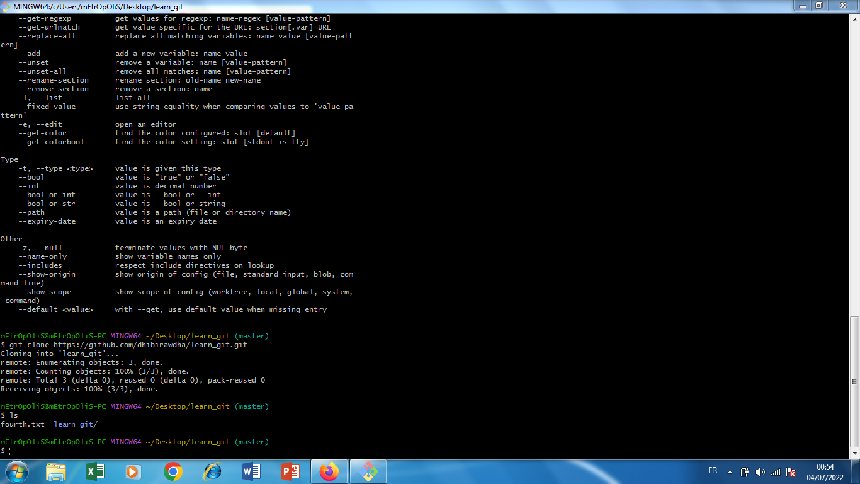Click the "Cloning into 'learn_git'..." line
Image resolution: width=860 pixels, height=484 pixels.
[60, 354]
